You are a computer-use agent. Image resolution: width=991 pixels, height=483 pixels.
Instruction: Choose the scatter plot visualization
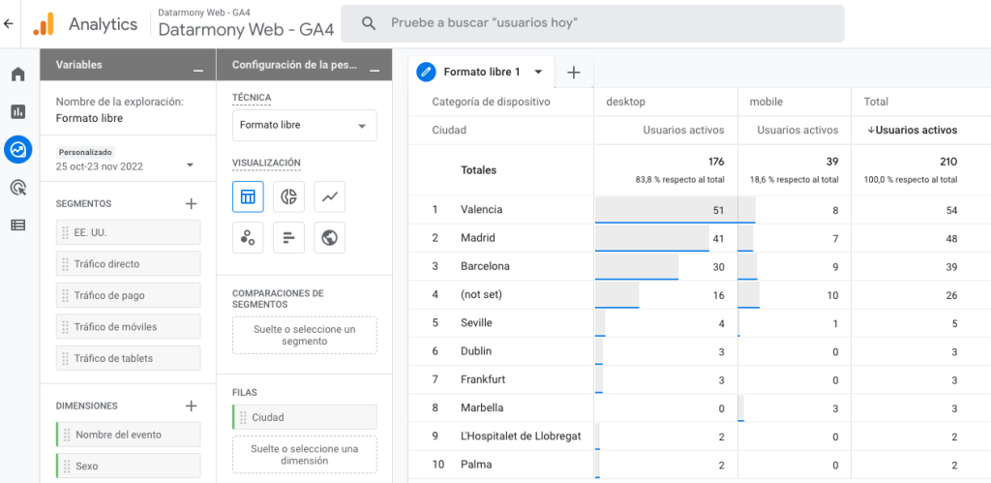point(248,237)
